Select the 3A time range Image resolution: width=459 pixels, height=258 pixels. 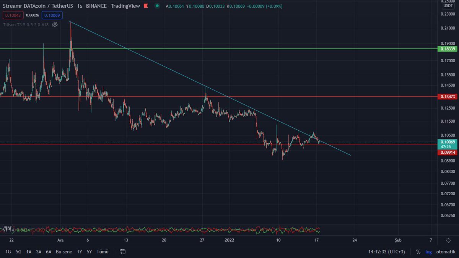click(x=39, y=252)
